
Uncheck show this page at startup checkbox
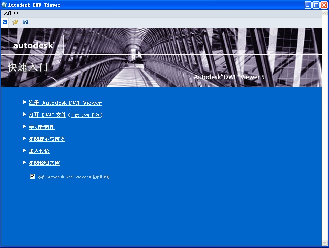coord(33,176)
